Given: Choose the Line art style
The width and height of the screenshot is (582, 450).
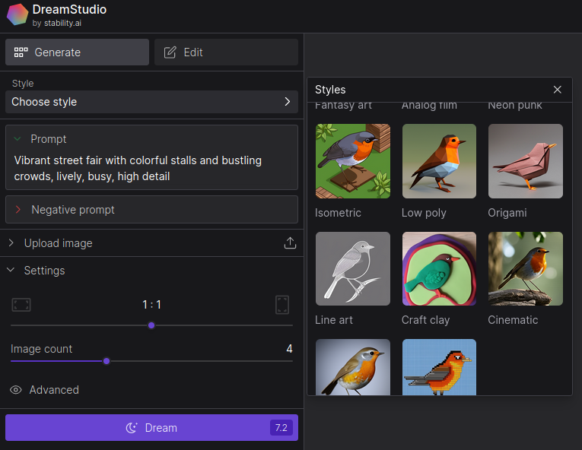Looking at the screenshot, I should (x=352, y=268).
